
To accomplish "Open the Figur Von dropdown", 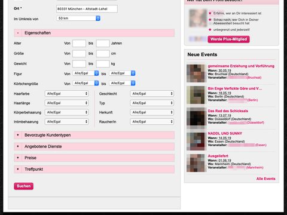I will click(x=86, y=73).
